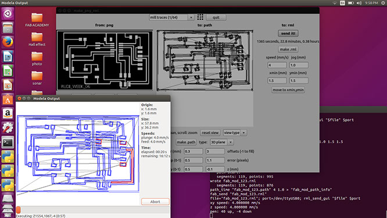Click the clock showing 9:58 PM
This screenshot has width=387, height=218.
(371, 3)
